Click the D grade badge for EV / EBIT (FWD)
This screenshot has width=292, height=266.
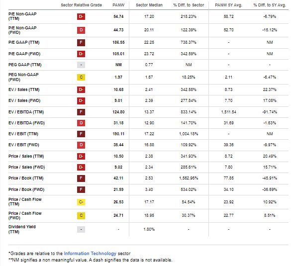click(x=81, y=145)
